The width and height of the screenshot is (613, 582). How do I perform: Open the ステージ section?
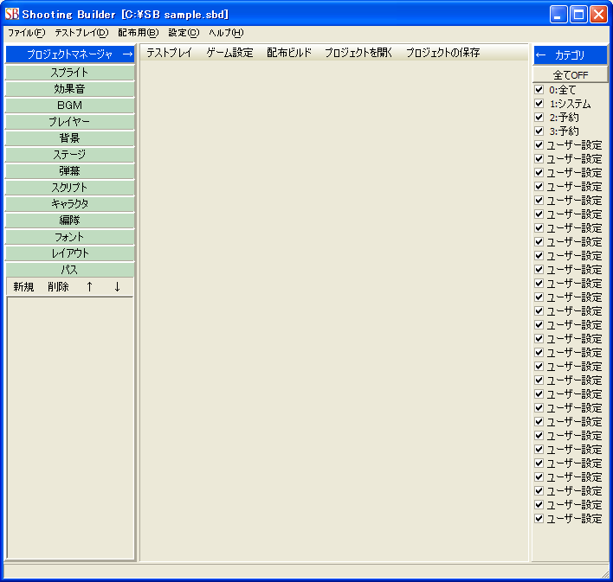point(69,155)
